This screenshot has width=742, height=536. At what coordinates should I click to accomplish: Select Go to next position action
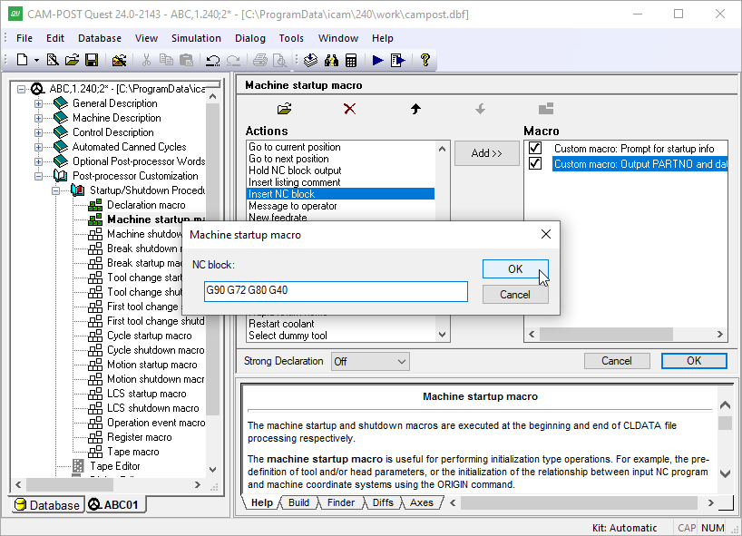288,159
